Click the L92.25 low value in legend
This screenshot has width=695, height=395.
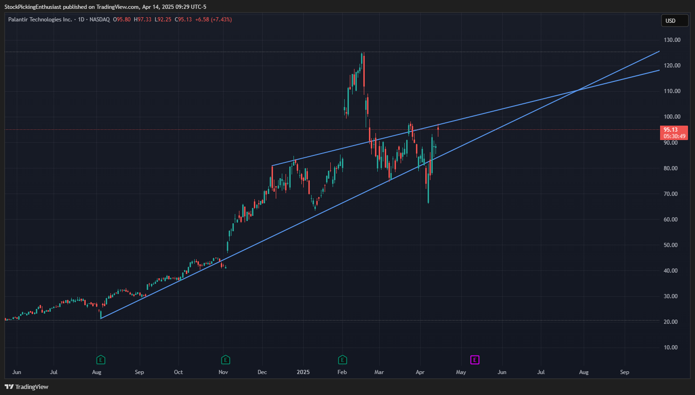[163, 20]
